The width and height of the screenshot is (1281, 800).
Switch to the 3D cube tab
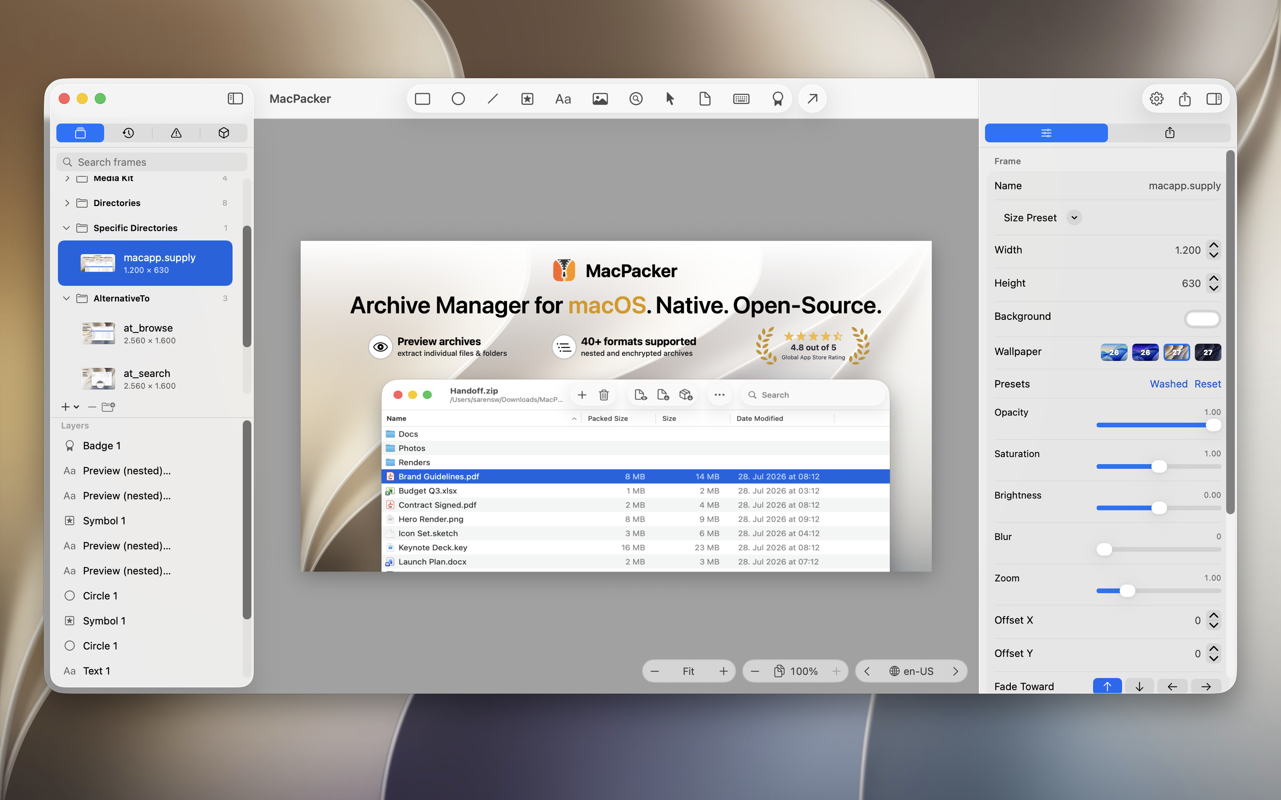[x=224, y=133]
